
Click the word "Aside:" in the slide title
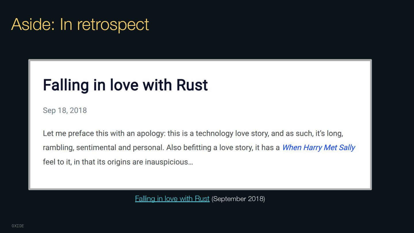click(33, 24)
